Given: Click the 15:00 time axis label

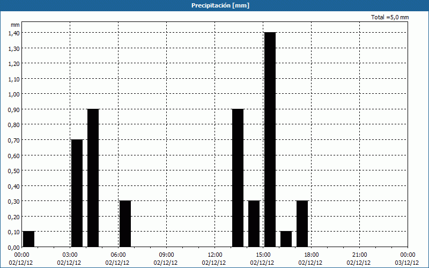Looking at the screenshot, I should (x=263, y=255).
